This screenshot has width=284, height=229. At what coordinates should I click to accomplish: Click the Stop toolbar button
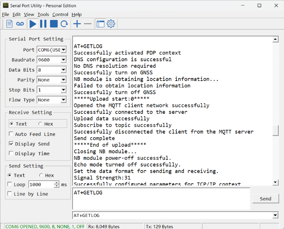(54, 24)
